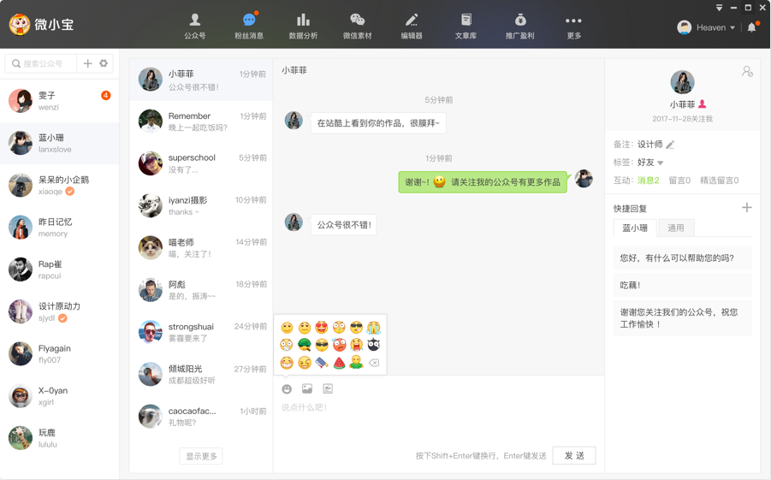The image size is (771, 480).
Task: Open the 倾城阳光 conversation
Action: 201,374
